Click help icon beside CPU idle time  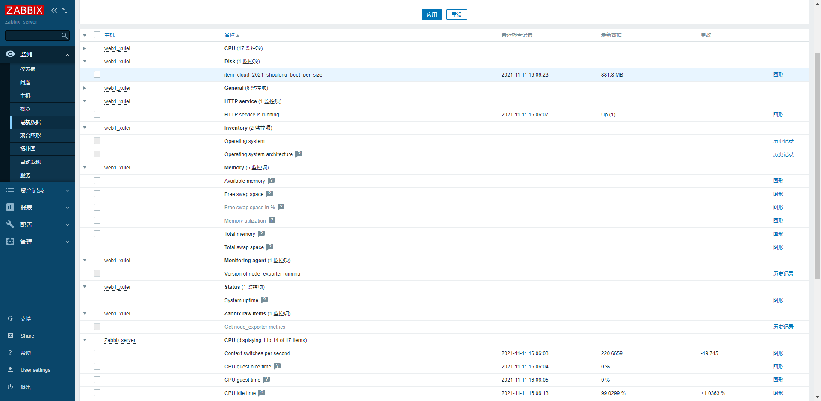(x=262, y=393)
